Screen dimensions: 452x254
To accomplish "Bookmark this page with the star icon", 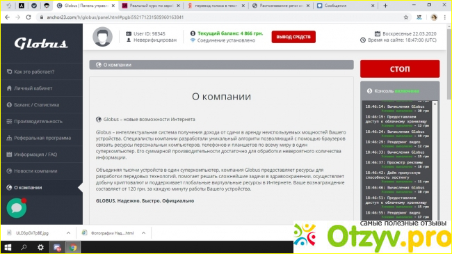I will [406, 17].
